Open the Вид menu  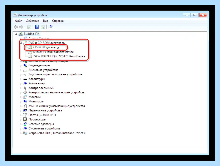click(46, 21)
